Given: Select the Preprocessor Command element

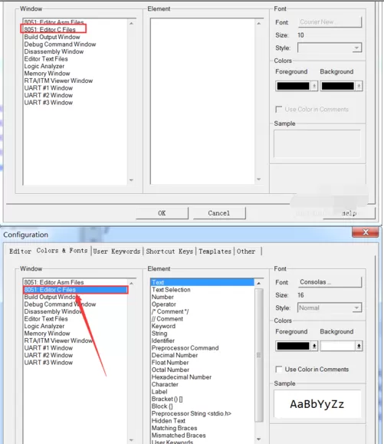Looking at the screenshot, I should tap(185, 348).
